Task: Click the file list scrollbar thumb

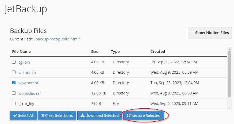Action: [x=229, y=74]
